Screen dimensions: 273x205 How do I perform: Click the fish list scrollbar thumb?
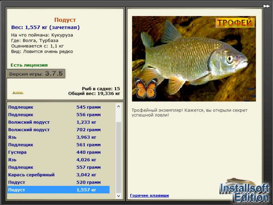pos(118,158)
